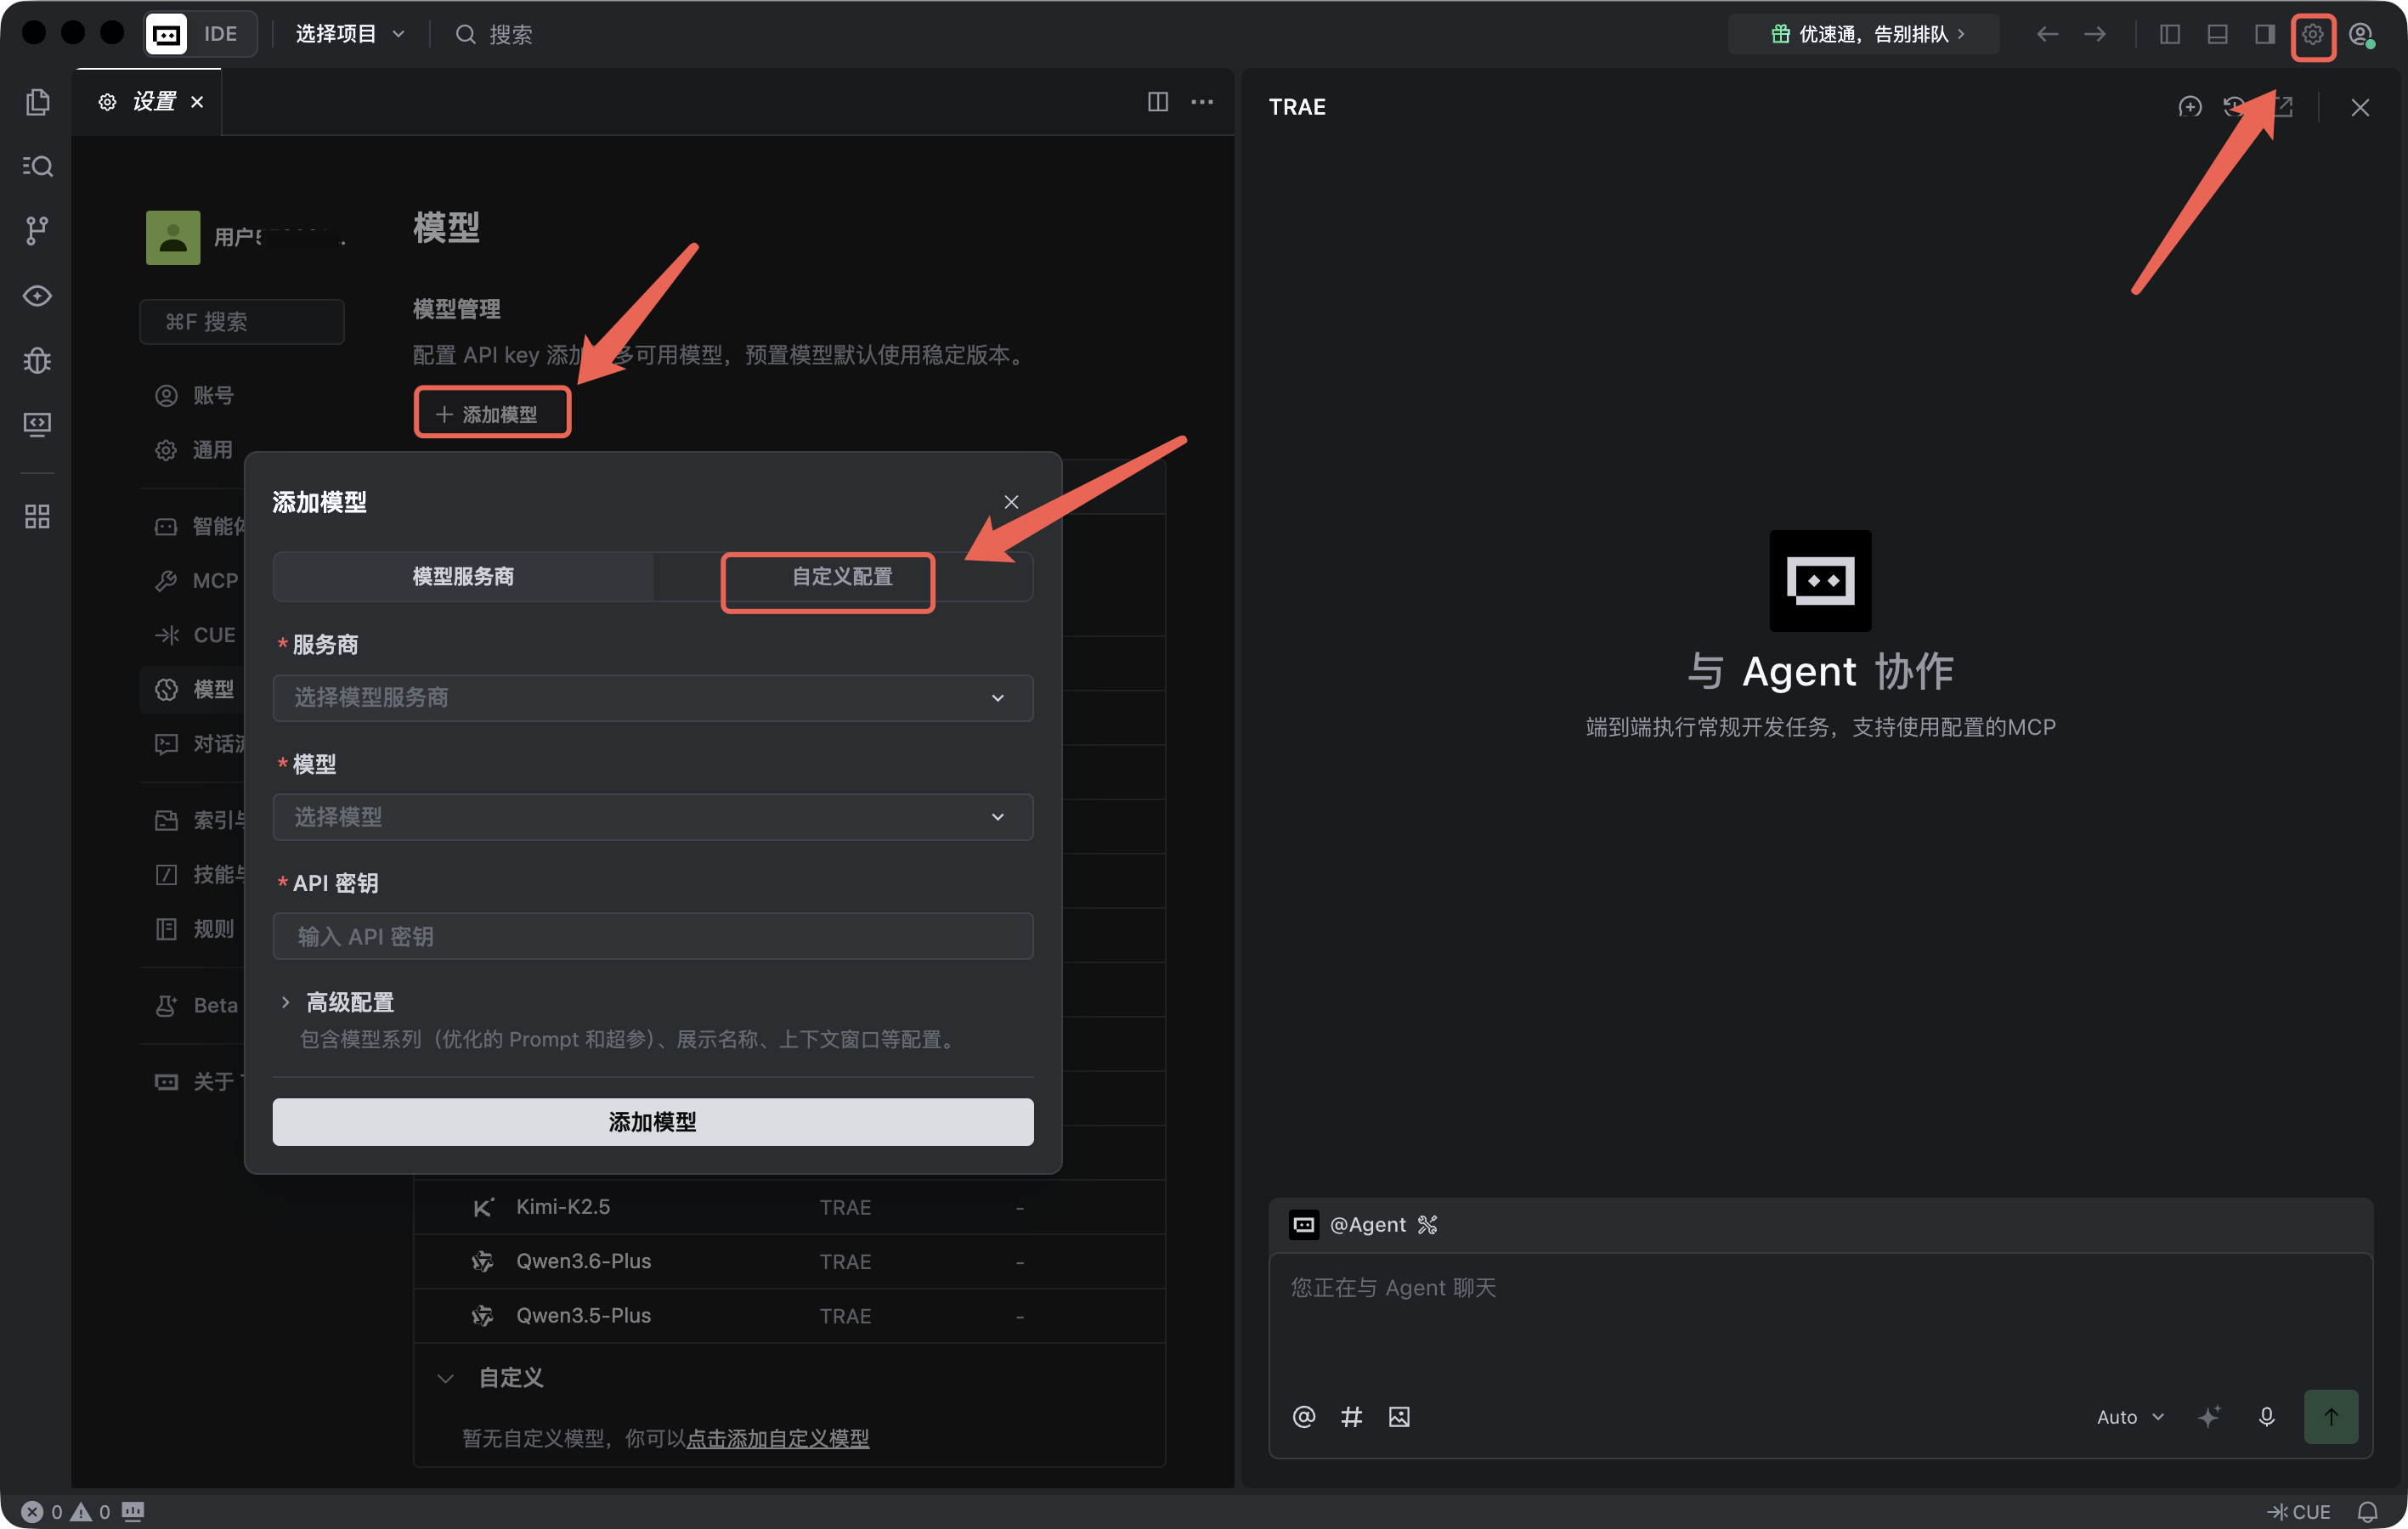
Task: Open the remote monitor icon in activity bar
Action: 37,424
